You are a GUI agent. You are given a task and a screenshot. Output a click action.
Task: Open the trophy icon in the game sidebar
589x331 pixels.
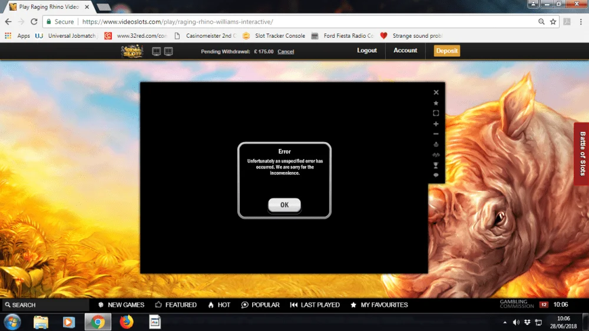(436, 165)
